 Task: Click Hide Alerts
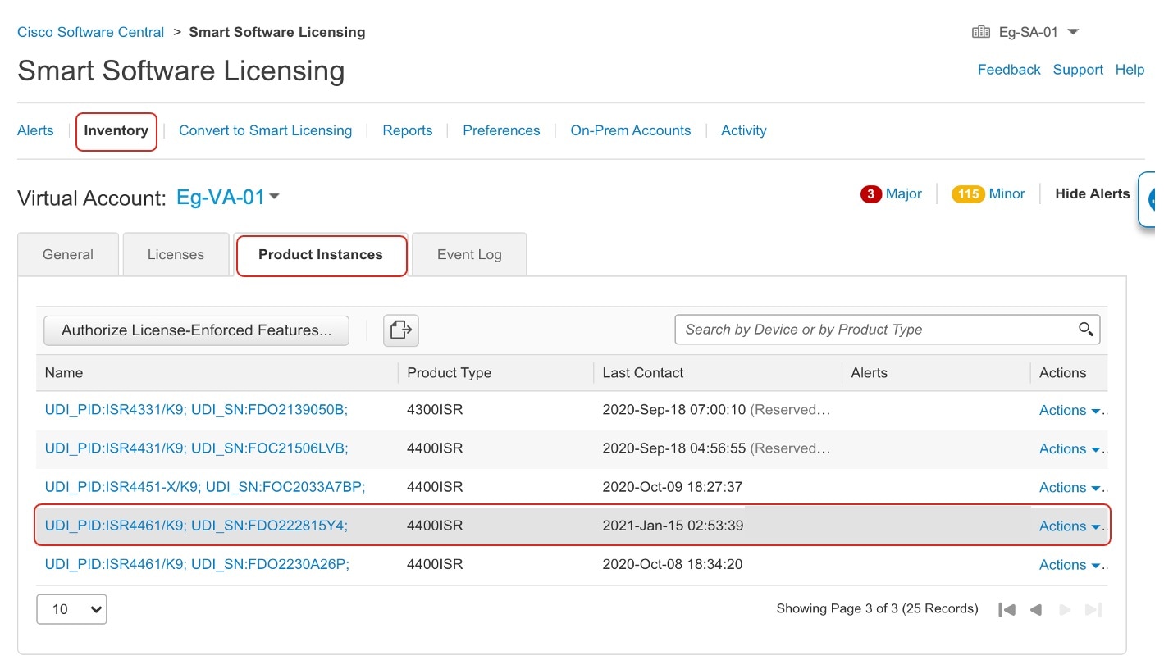(1093, 194)
